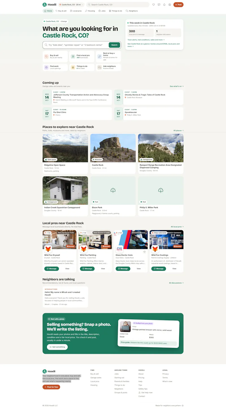
Task: Open the Local pros nav tab
Action: tap(76, 11)
